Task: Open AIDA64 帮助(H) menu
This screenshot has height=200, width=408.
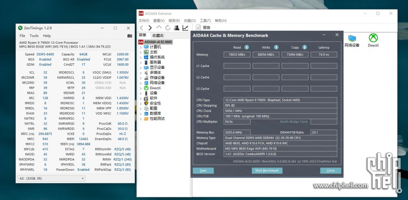Action: [221, 20]
